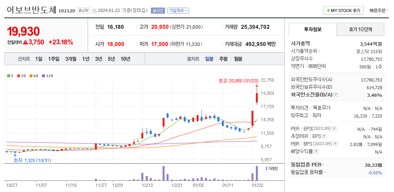Open help icon next to 추정PER EPS
The width and height of the screenshot is (394, 192).
coord(324,136)
